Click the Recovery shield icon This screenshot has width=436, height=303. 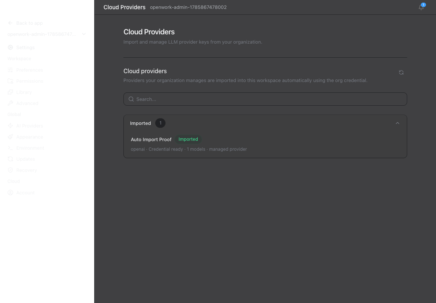tap(10, 170)
